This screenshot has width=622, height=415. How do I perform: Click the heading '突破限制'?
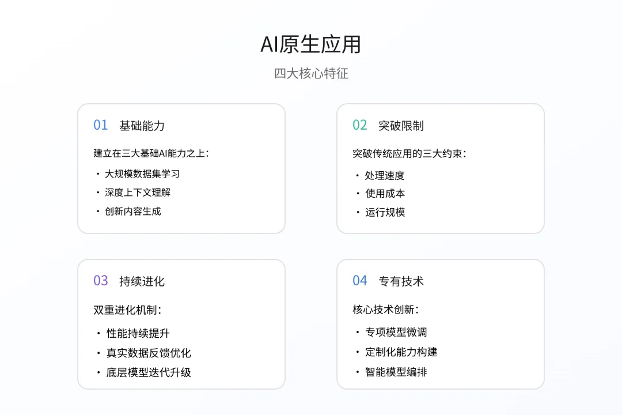(x=401, y=126)
